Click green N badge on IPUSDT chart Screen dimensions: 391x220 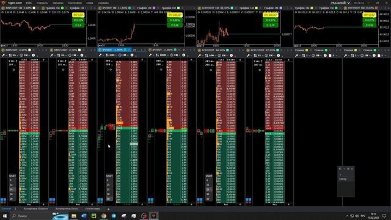(175, 20)
